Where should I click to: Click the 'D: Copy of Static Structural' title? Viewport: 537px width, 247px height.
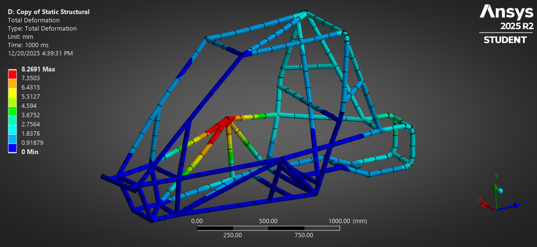click(49, 12)
